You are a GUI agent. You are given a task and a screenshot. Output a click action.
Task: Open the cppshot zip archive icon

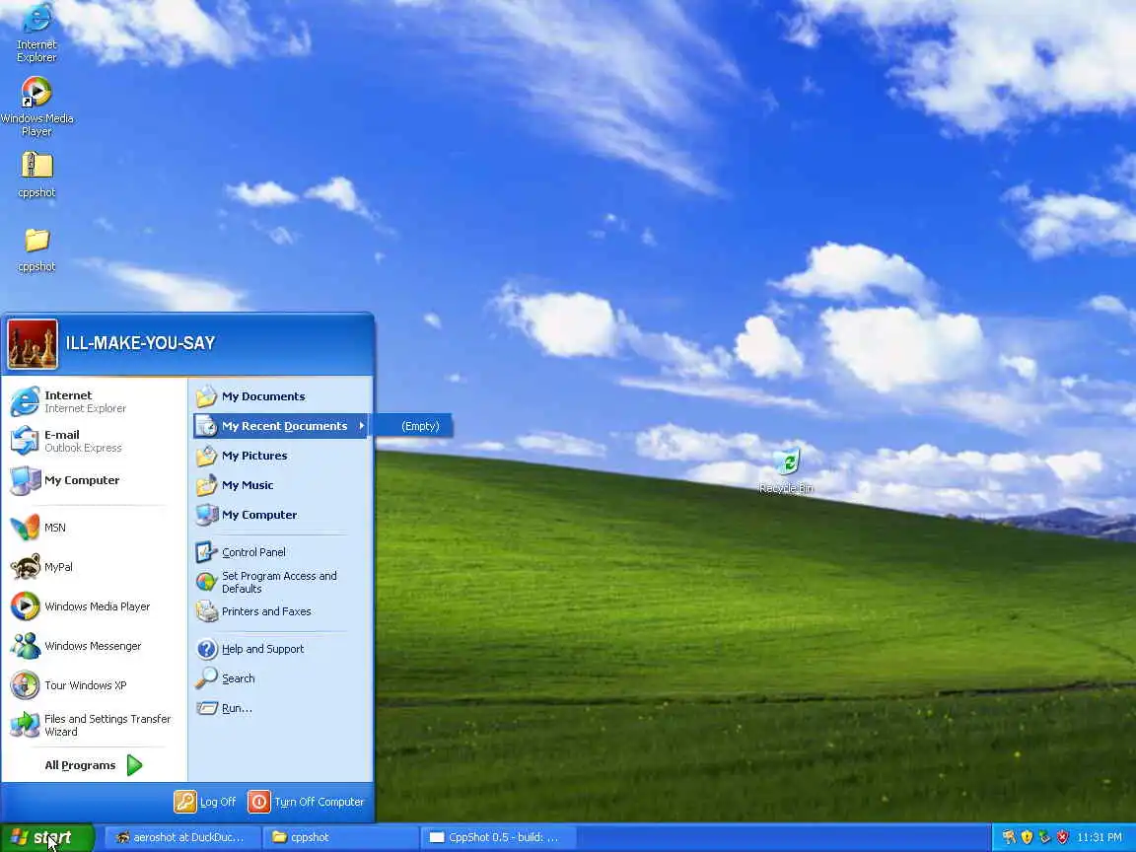tap(36, 174)
